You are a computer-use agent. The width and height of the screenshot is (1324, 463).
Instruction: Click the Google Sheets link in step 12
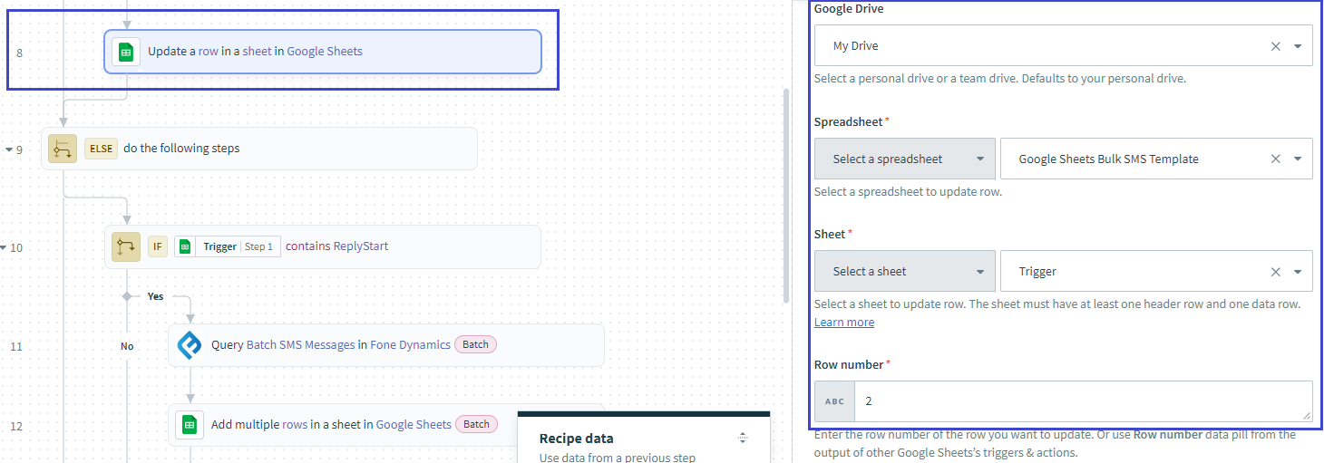pyautogui.click(x=414, y=424)
